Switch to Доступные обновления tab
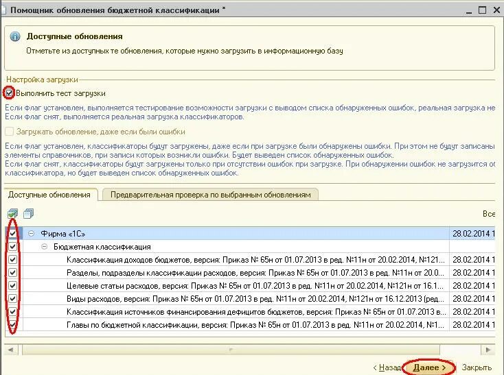The image size is (504, 375). pyautogui.click(x=49, y=195)
